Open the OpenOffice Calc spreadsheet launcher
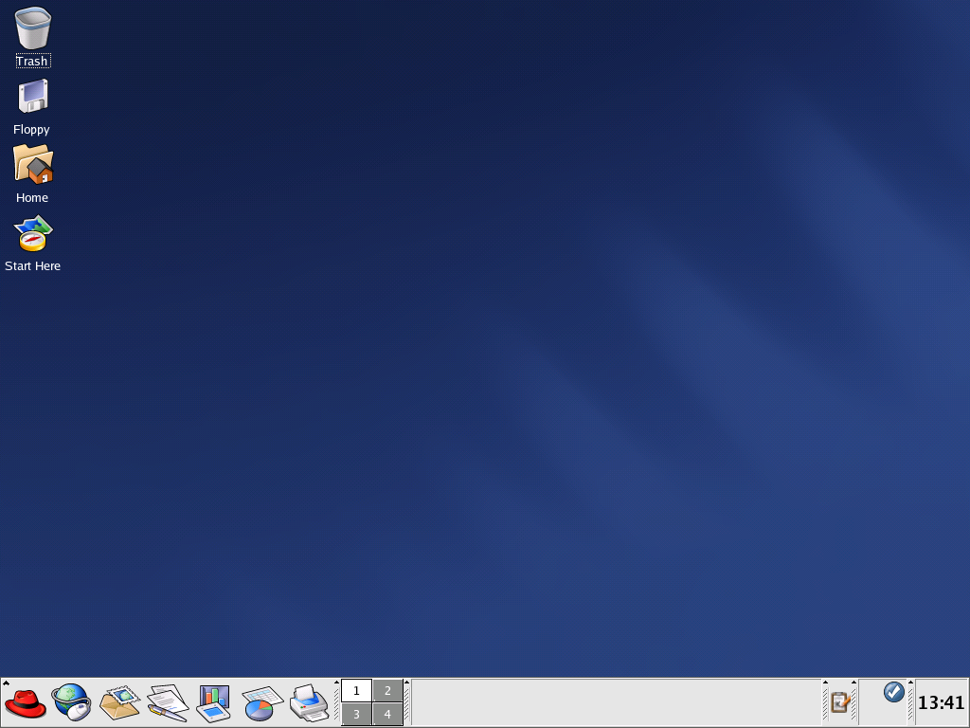The width and height of the screenshot is (970, 728). tap(258, 703)
